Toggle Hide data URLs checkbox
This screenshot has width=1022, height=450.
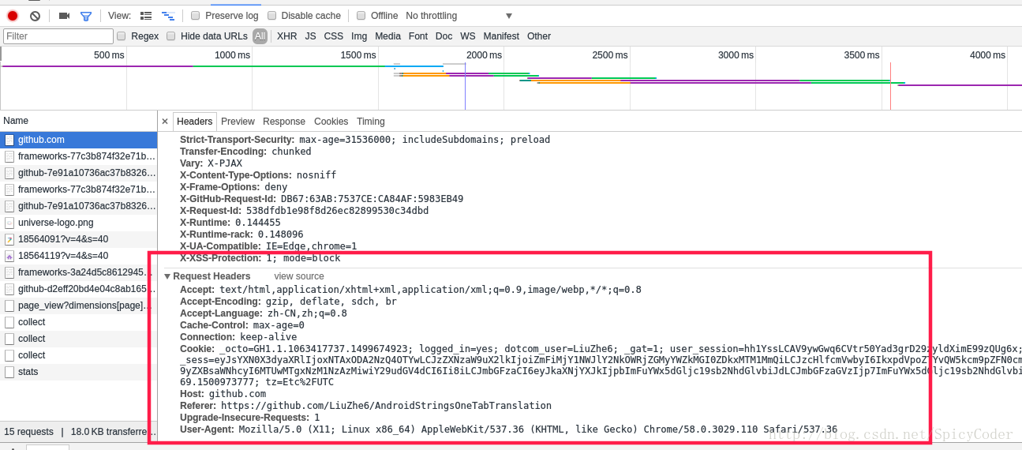click(170, 36)
